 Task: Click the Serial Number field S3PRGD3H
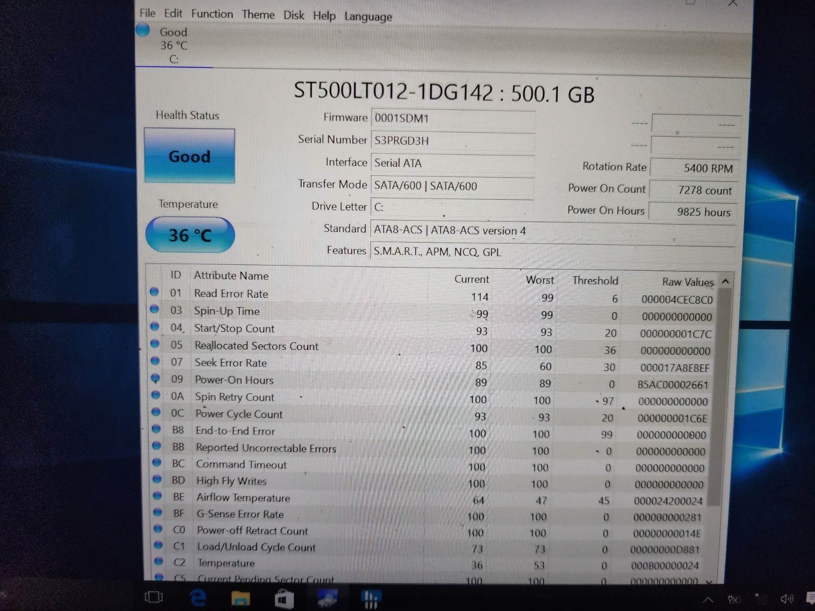click(453, 141)
